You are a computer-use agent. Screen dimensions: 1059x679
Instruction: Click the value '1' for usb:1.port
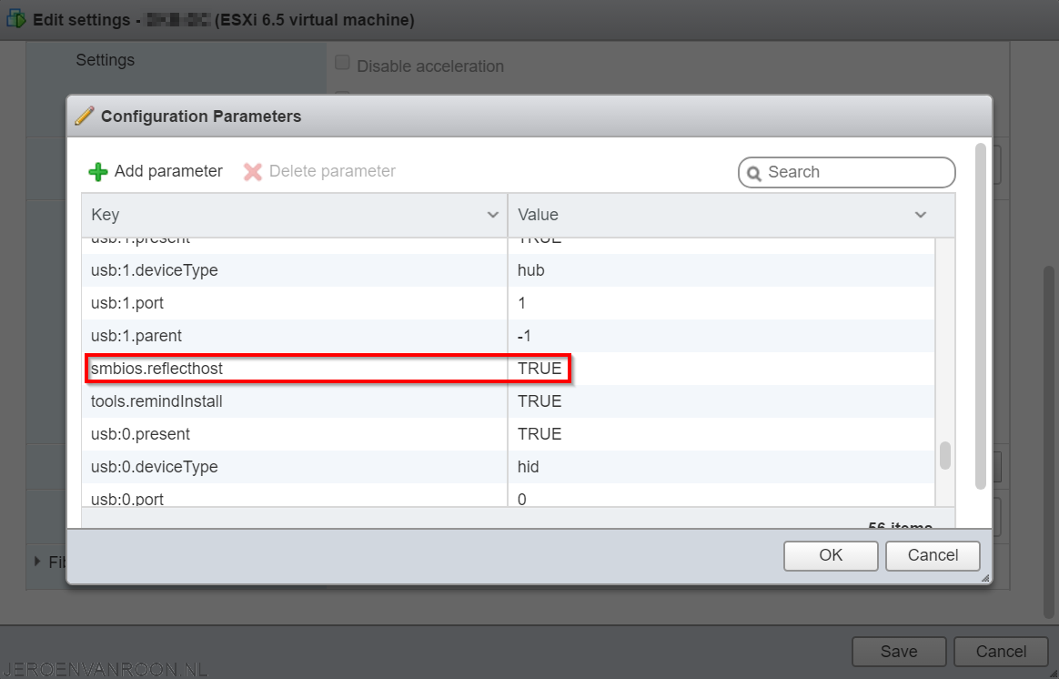(x=521, y=303)
